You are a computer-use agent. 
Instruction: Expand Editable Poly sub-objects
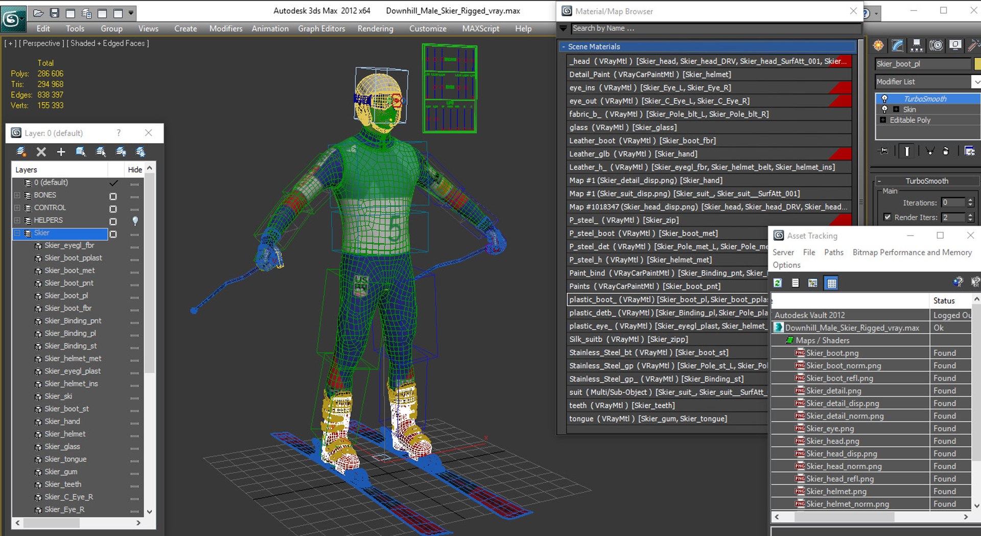coord(883,120)
